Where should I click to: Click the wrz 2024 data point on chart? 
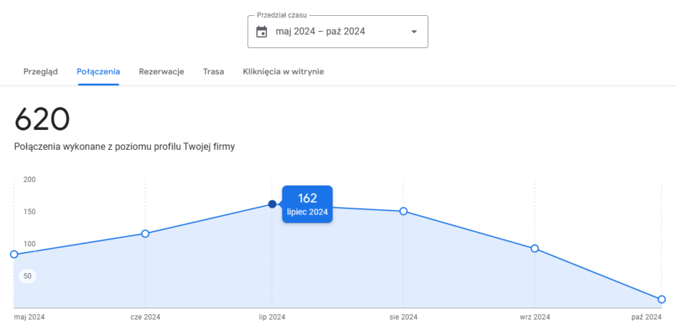pos(535,248)
